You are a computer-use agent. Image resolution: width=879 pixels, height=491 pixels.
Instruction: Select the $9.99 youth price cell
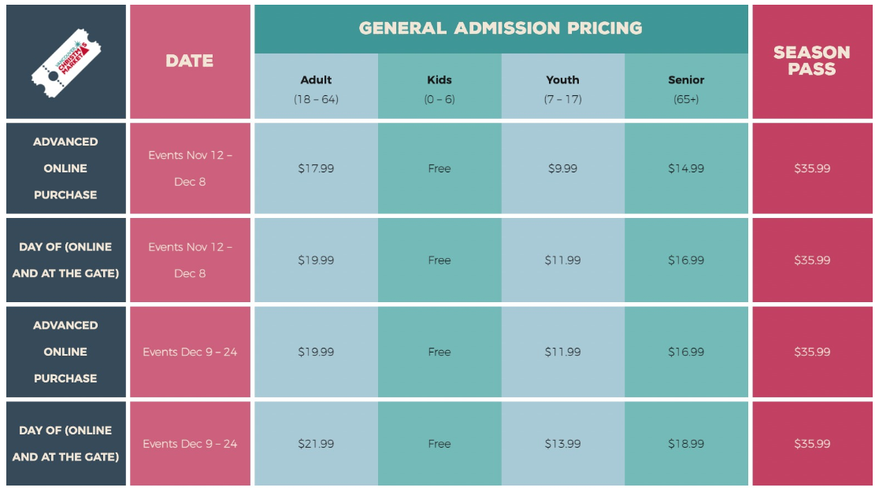(x=563, y=168)
